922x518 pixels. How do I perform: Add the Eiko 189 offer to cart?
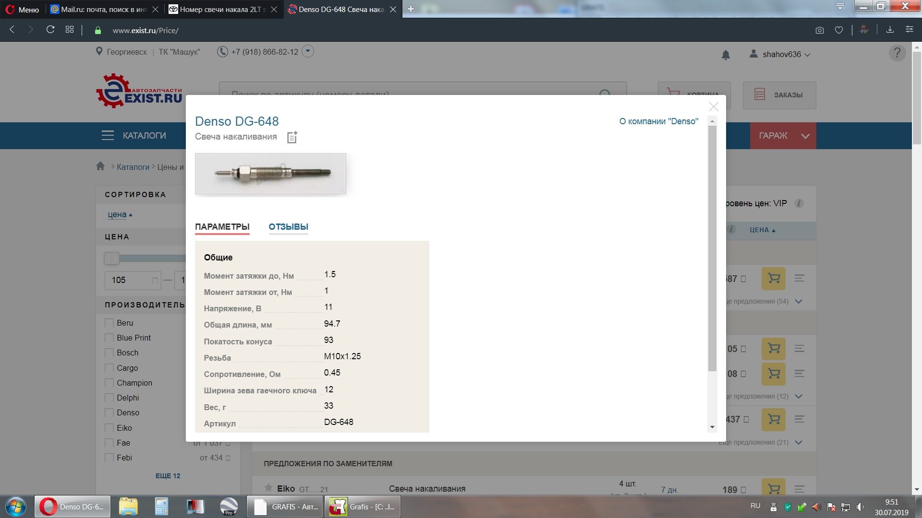click(773, 487)
